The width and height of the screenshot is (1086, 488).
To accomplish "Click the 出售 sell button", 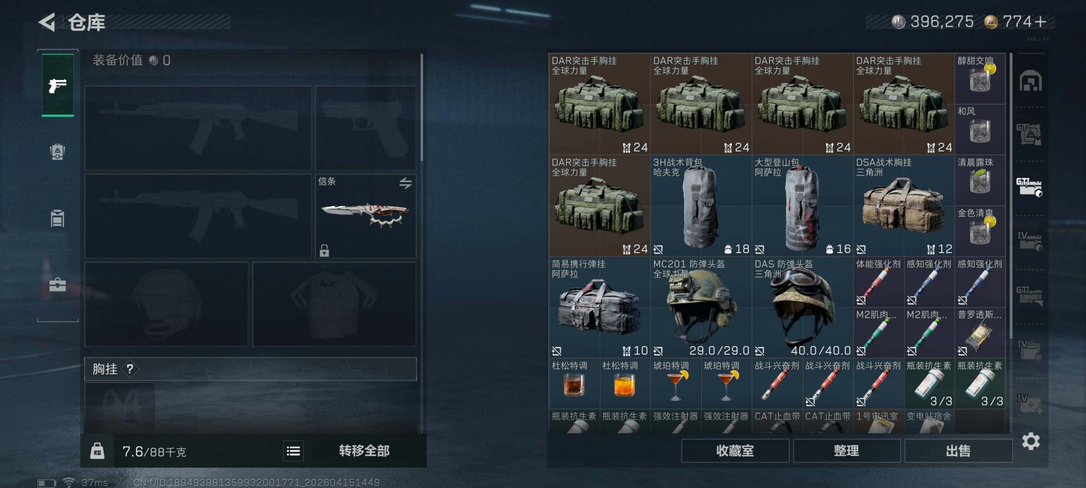I will 958,451.
